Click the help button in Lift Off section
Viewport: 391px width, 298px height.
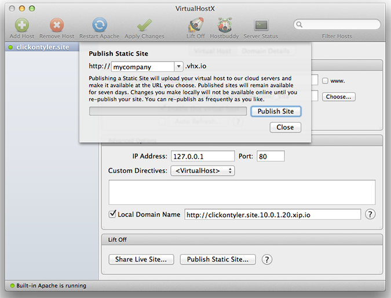click(267, 259)
